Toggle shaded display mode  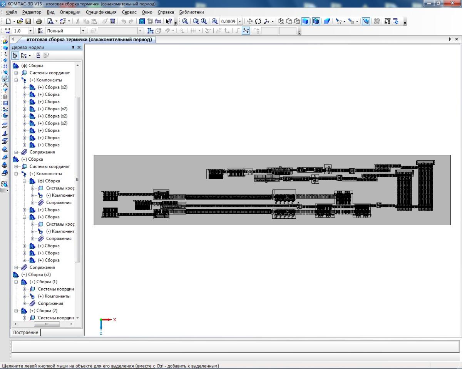tap(305, 22)
